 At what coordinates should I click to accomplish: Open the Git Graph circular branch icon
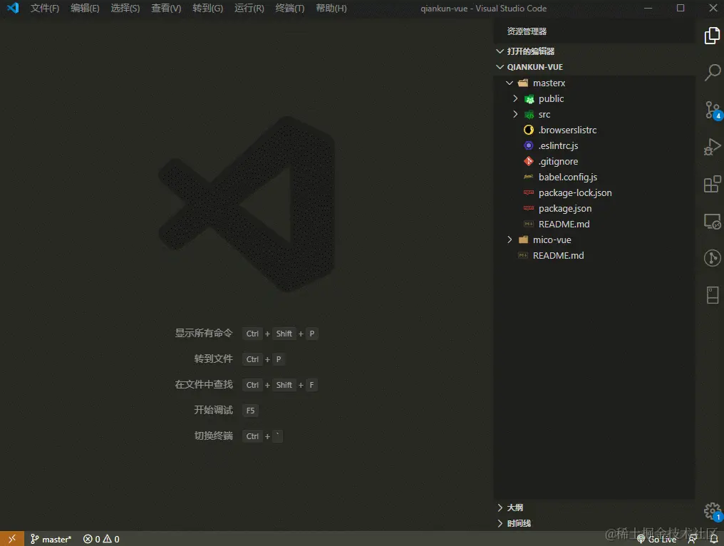pyautogui.click(x=712, y=258)
